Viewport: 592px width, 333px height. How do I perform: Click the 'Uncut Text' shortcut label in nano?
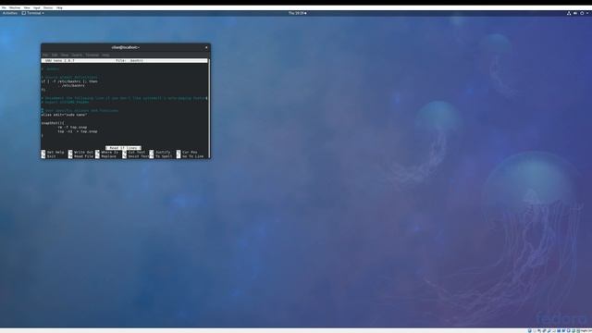click(x=139, y=156)
